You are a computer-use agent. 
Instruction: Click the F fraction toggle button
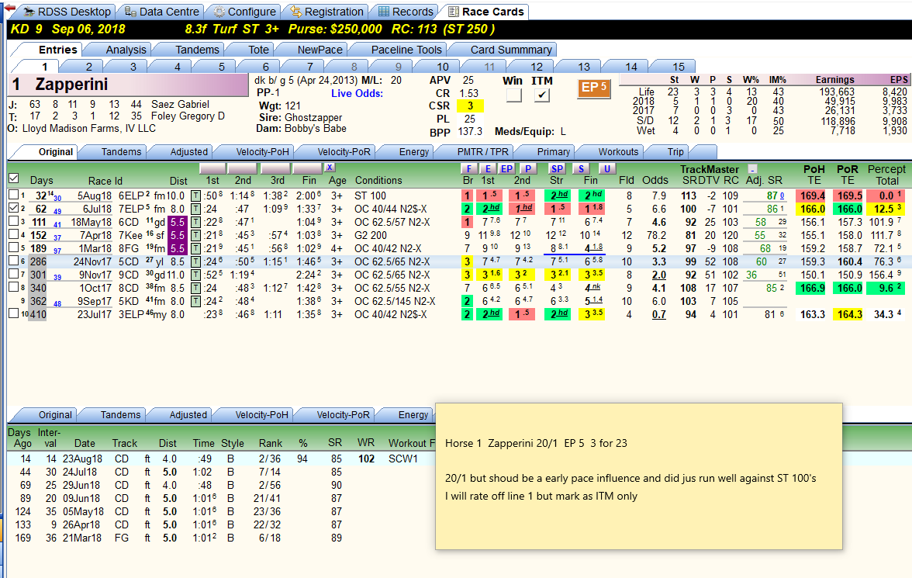pyautogui.click(x=468, y=169)
